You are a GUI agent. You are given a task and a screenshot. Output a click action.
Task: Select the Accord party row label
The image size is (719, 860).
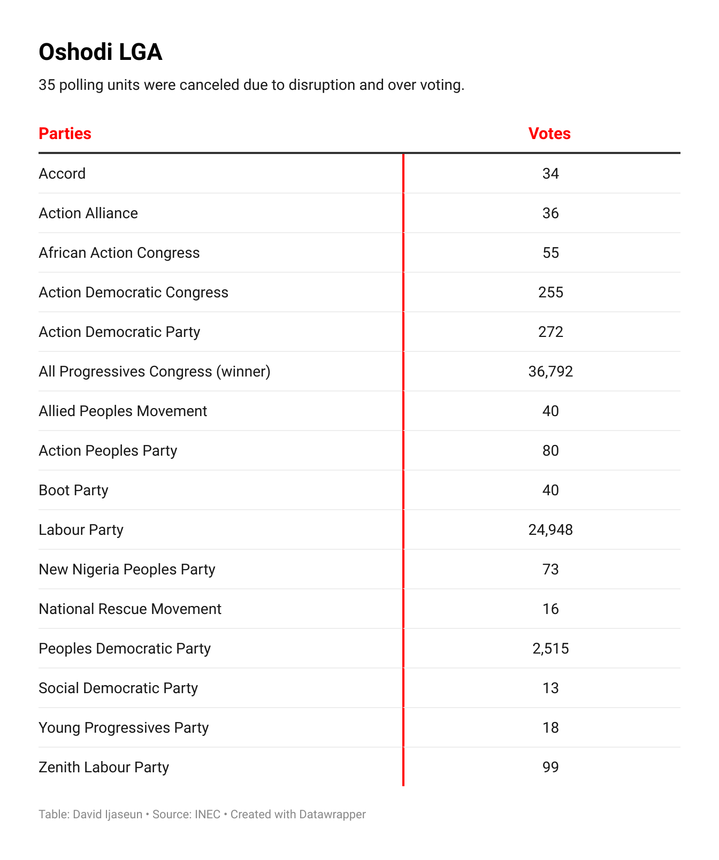click(x=62, y=173)
